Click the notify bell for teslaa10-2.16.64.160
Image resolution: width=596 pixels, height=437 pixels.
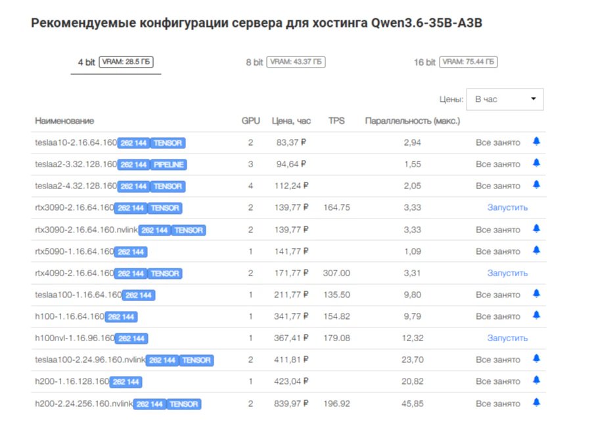tap(536, 141)
